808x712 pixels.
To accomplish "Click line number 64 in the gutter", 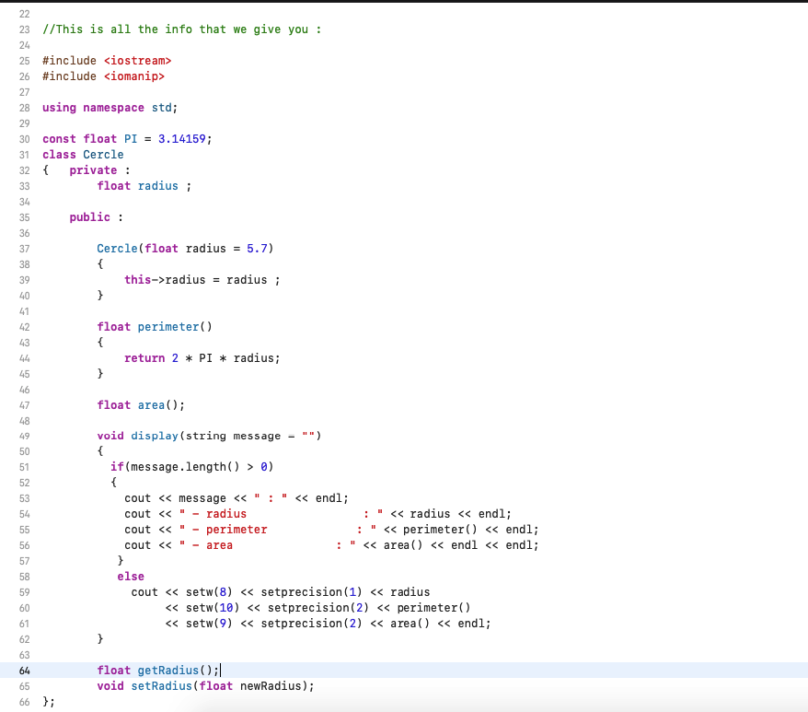I will click(x=24, y=670).
